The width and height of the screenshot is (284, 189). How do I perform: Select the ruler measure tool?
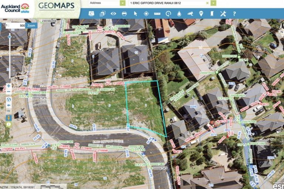157,14
